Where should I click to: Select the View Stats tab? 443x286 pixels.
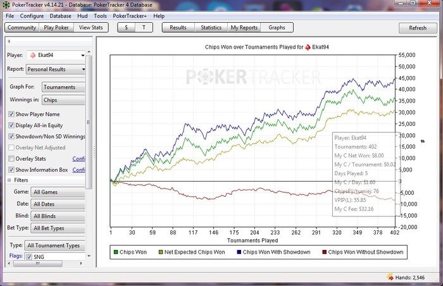click(90, 27)
